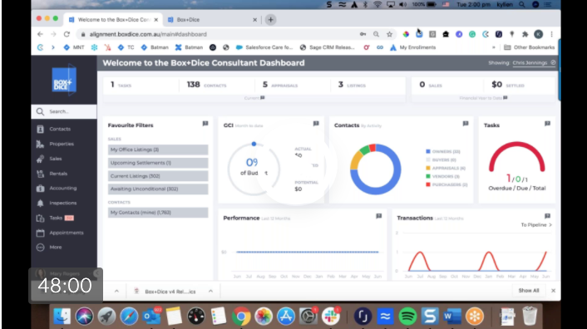The width and height of the screenshot is (587, 329).
Task: Open Sales section in sidebar
Action: 55,159
